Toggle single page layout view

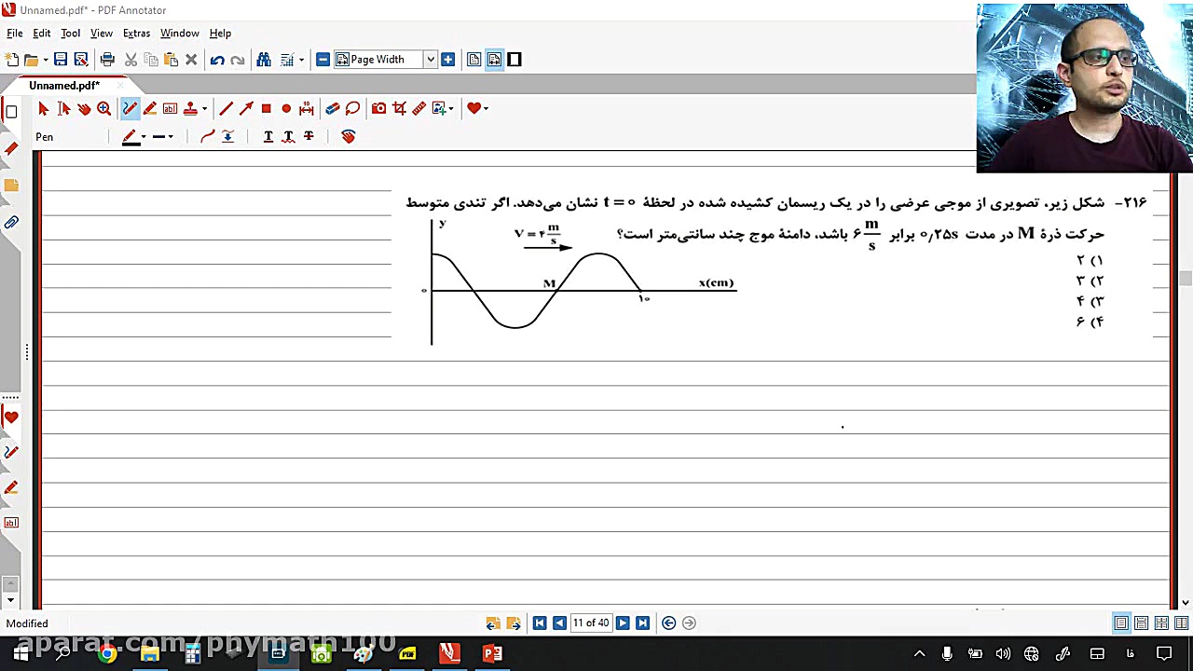(x=473, y=60)
